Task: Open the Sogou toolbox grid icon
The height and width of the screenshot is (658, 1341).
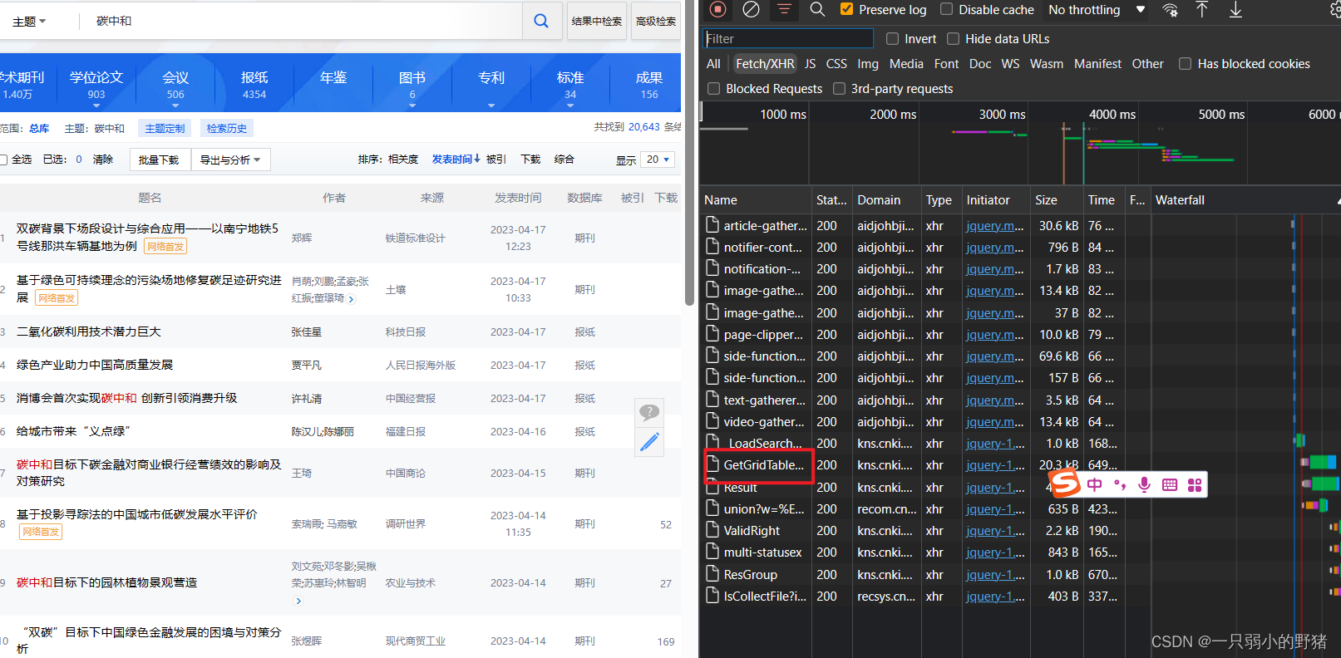Action: tap(1195, 484)
